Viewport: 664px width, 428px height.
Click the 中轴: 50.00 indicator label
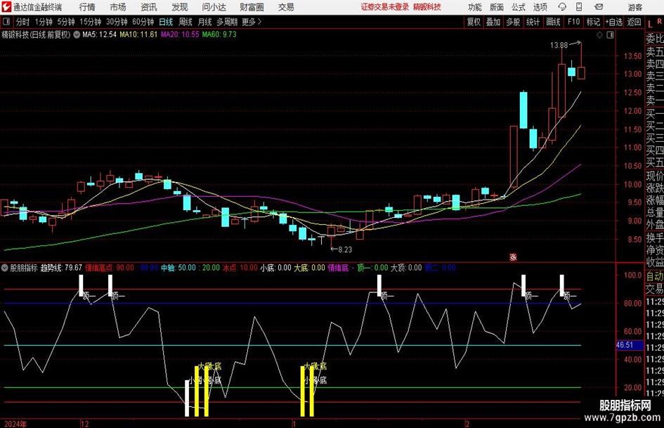pos(178,268)
